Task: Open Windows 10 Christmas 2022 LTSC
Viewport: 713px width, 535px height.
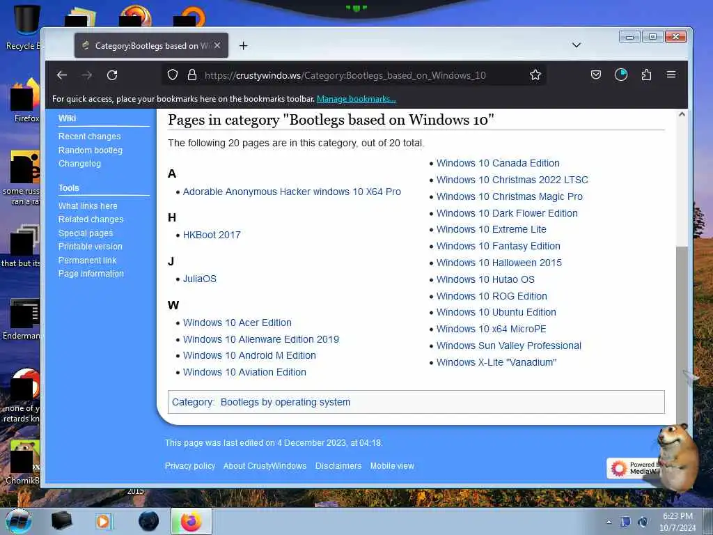Action: (x=512, y=180)
